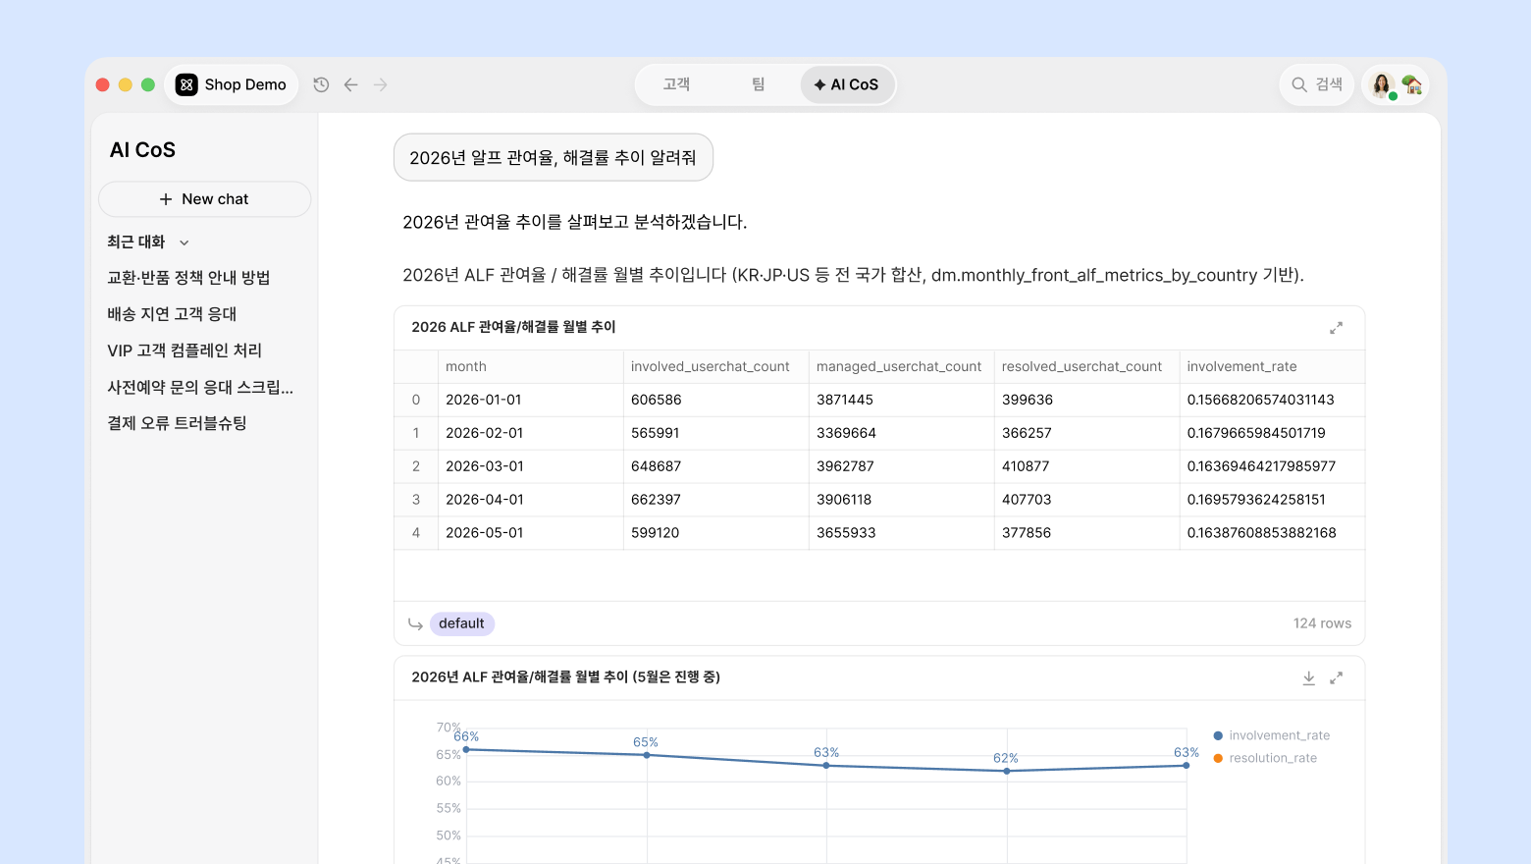
Task: Click the month column header
Action: [531, 366]
